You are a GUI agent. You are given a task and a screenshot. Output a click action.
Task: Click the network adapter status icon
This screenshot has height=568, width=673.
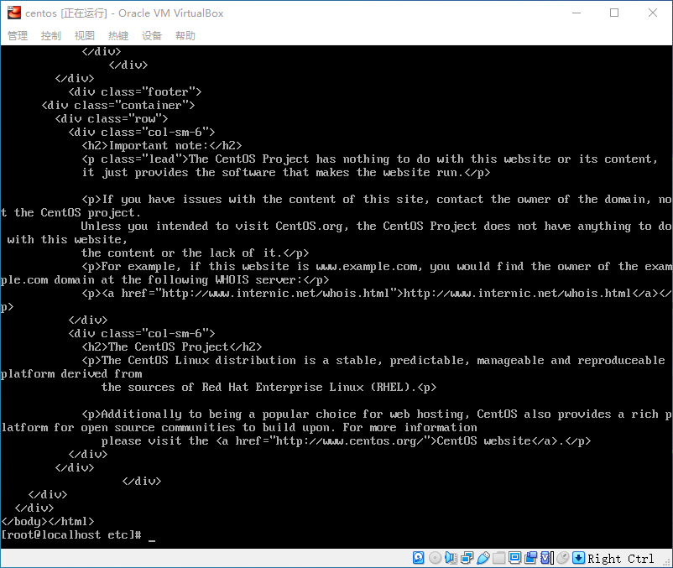click(467, 558)
